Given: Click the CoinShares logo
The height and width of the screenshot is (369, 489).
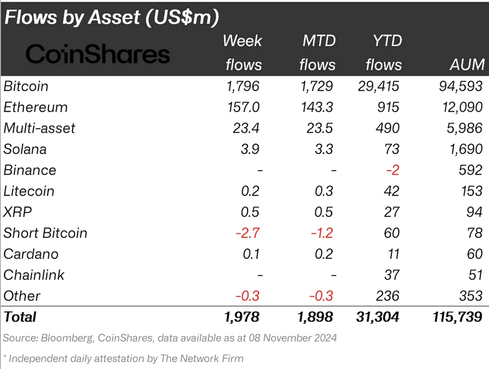Looking at the screenshot, I should tap(98, 54).
